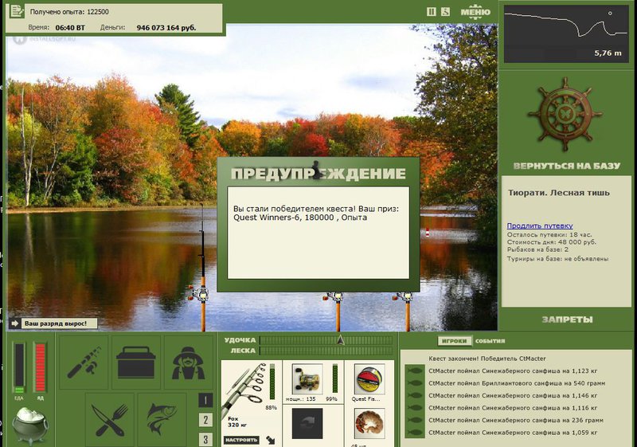Screen dimensions: 637x447
Task: Select rod slot 1
Action: (x=205, y=400)
